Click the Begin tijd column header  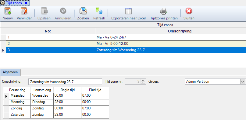click(x=67, y=90)
